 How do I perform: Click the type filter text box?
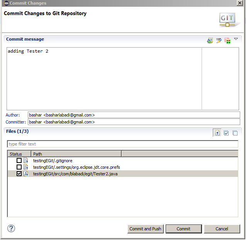pos(122,144)
